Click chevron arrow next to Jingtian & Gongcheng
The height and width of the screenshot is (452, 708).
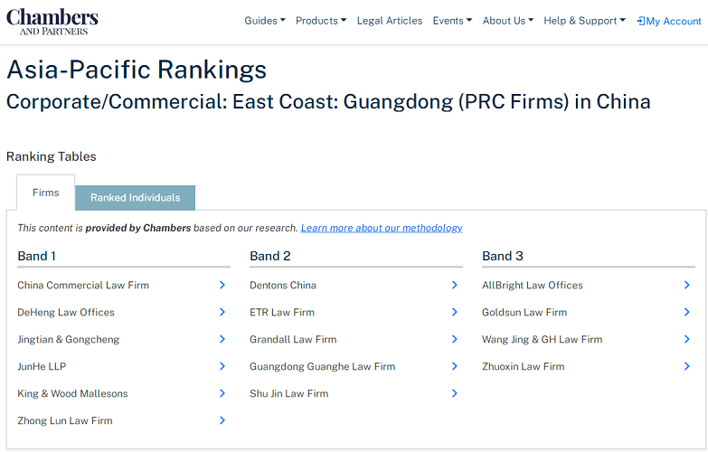(222, 339)
